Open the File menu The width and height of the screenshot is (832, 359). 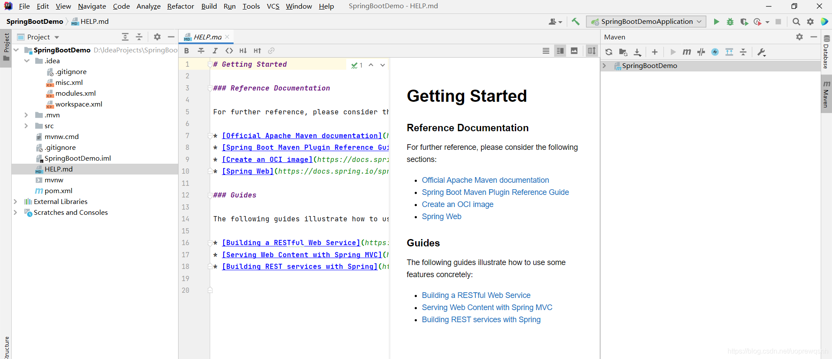(x=24, y=6)
